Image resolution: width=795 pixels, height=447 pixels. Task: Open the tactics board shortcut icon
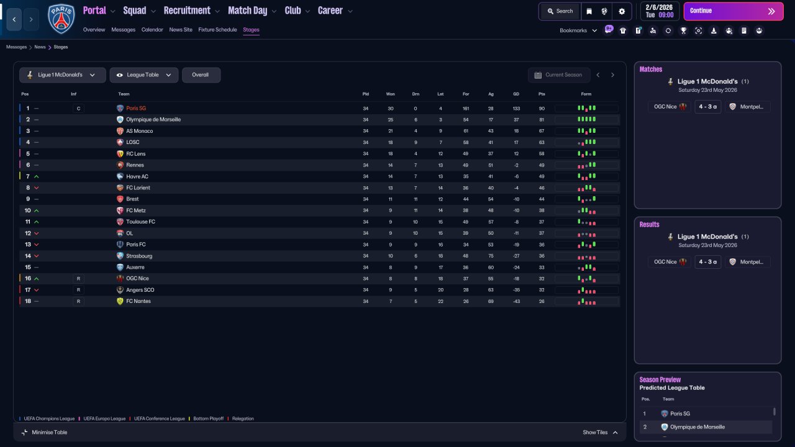(x=638, y=30)
